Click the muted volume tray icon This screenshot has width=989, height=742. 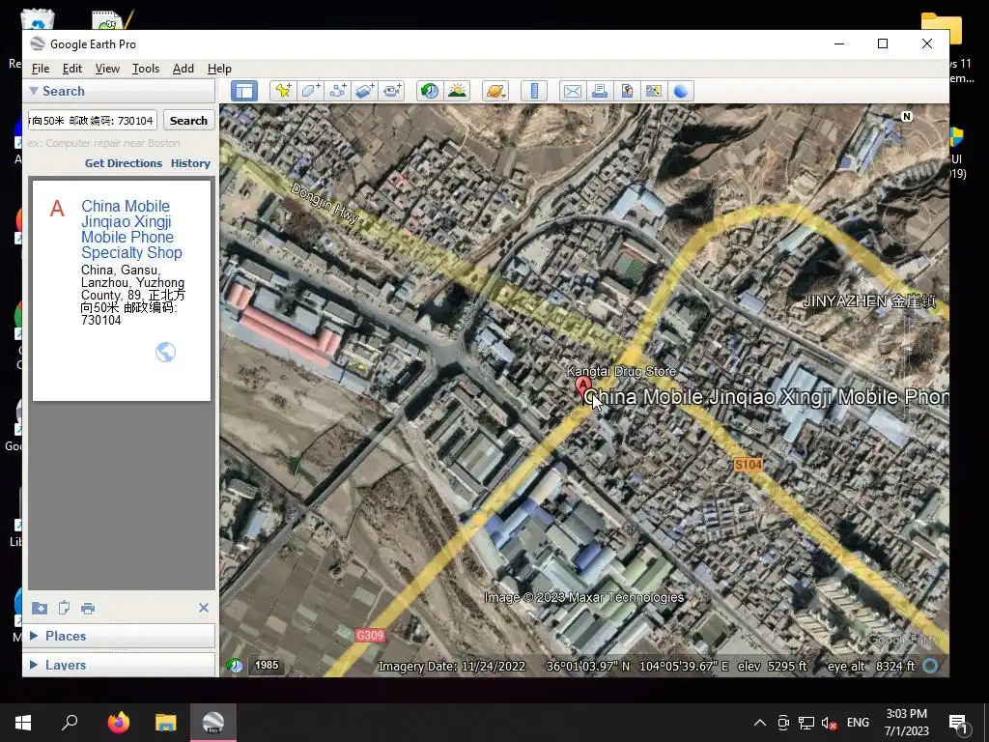(829, 723)
